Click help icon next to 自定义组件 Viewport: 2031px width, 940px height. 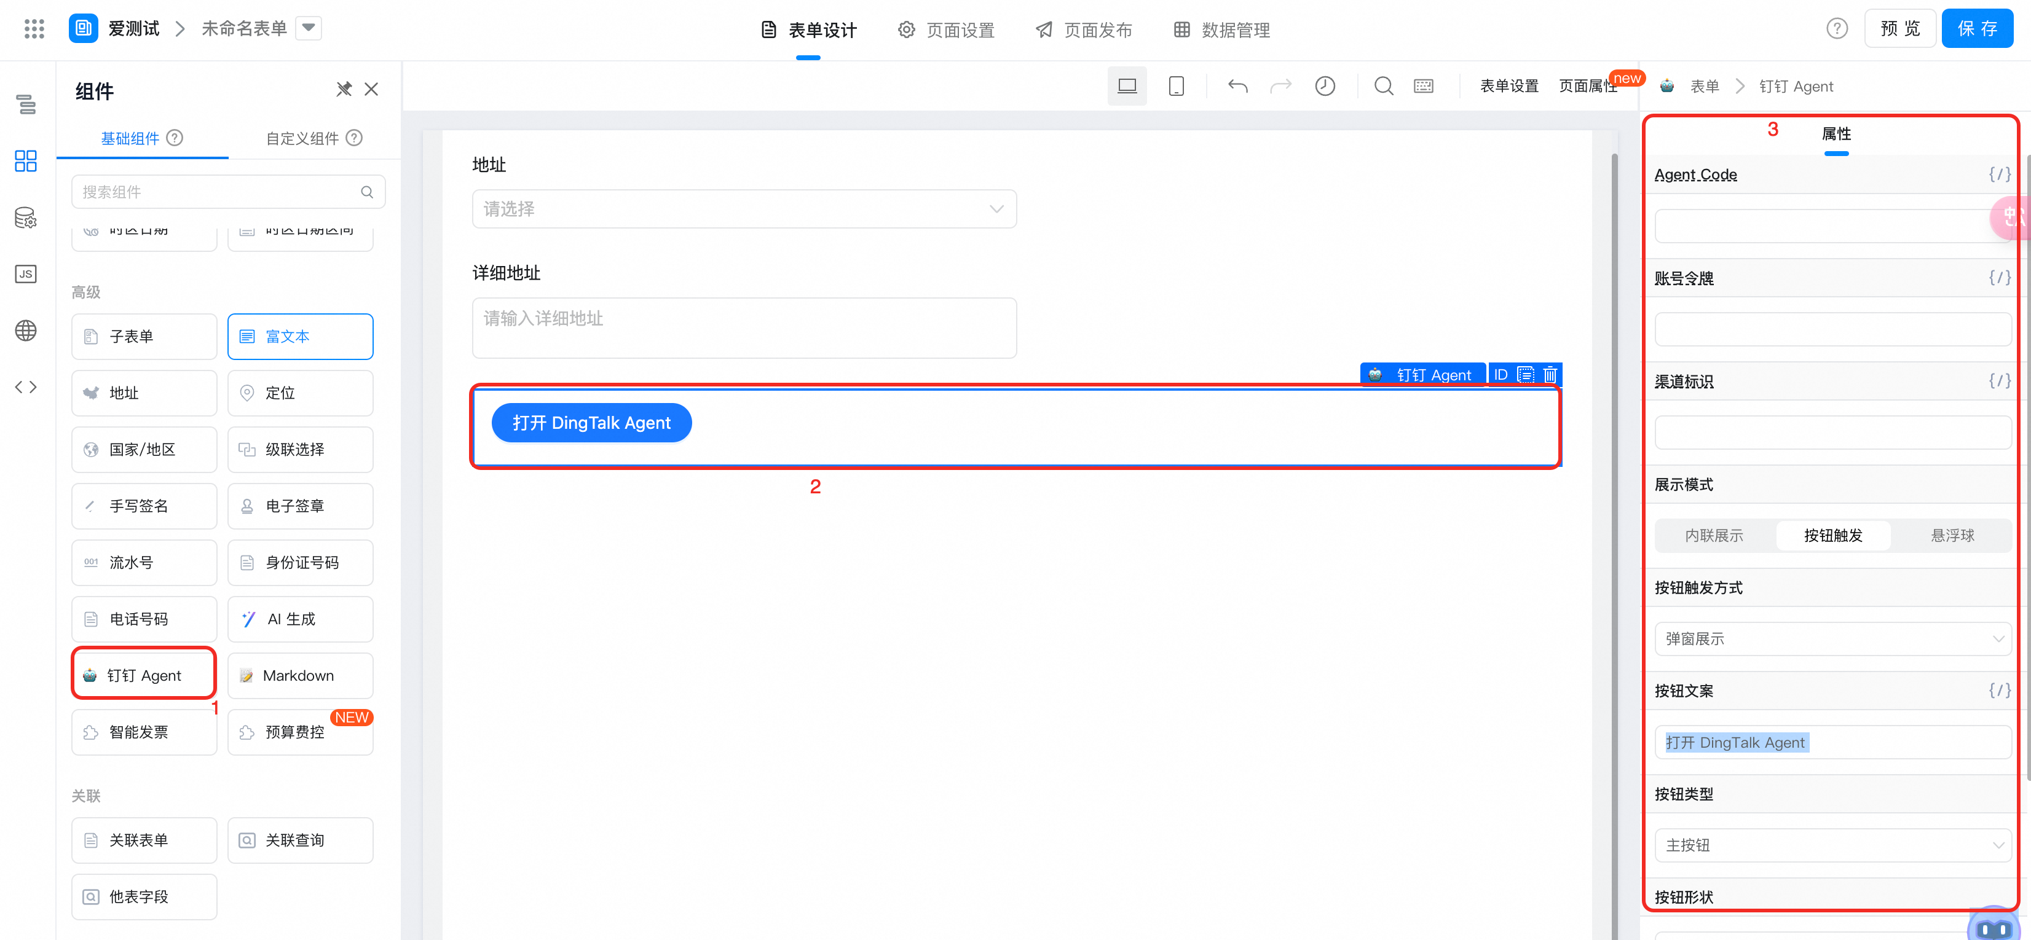point(355,138)
